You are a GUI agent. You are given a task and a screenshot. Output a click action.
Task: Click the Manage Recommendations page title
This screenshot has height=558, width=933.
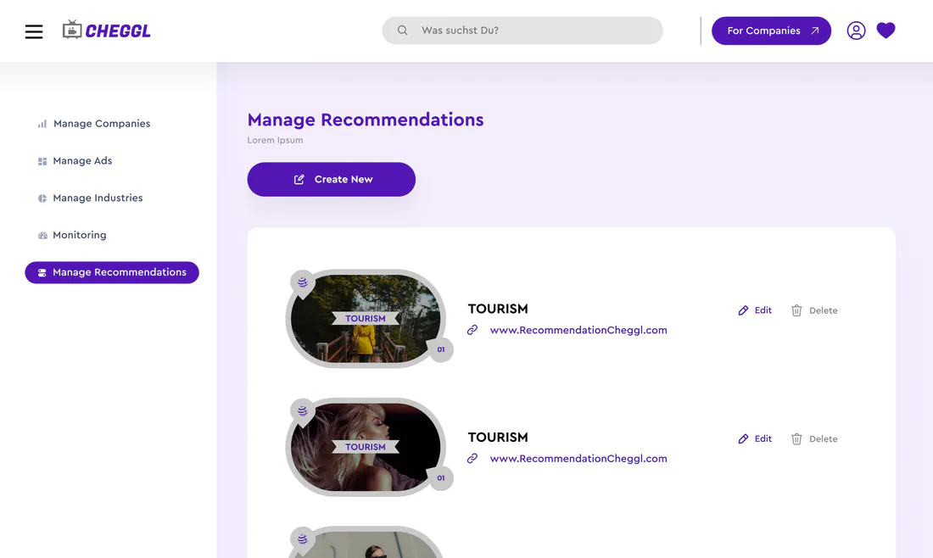point(366,120)
